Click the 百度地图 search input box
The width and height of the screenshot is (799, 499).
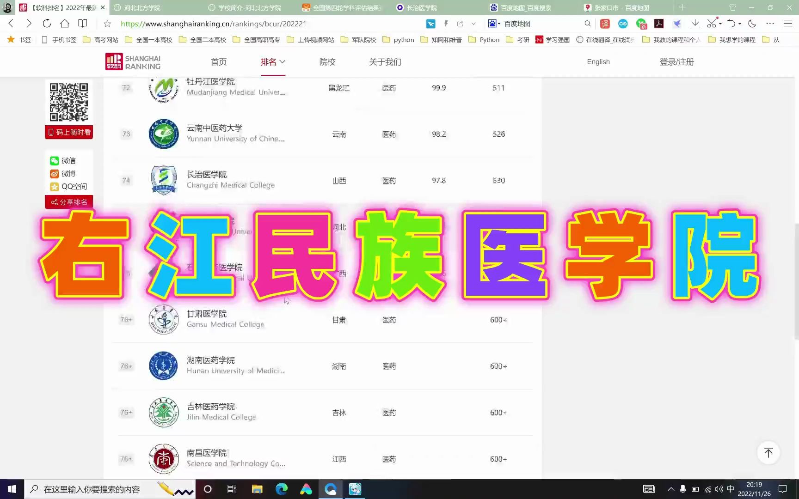click(x=541, y=24)
